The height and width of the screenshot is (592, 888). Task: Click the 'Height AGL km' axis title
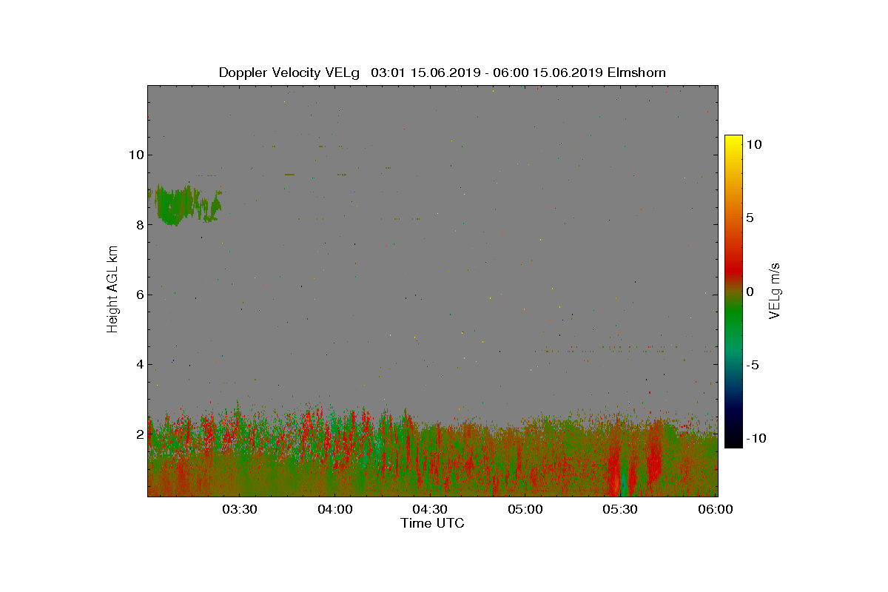[112, 290]
